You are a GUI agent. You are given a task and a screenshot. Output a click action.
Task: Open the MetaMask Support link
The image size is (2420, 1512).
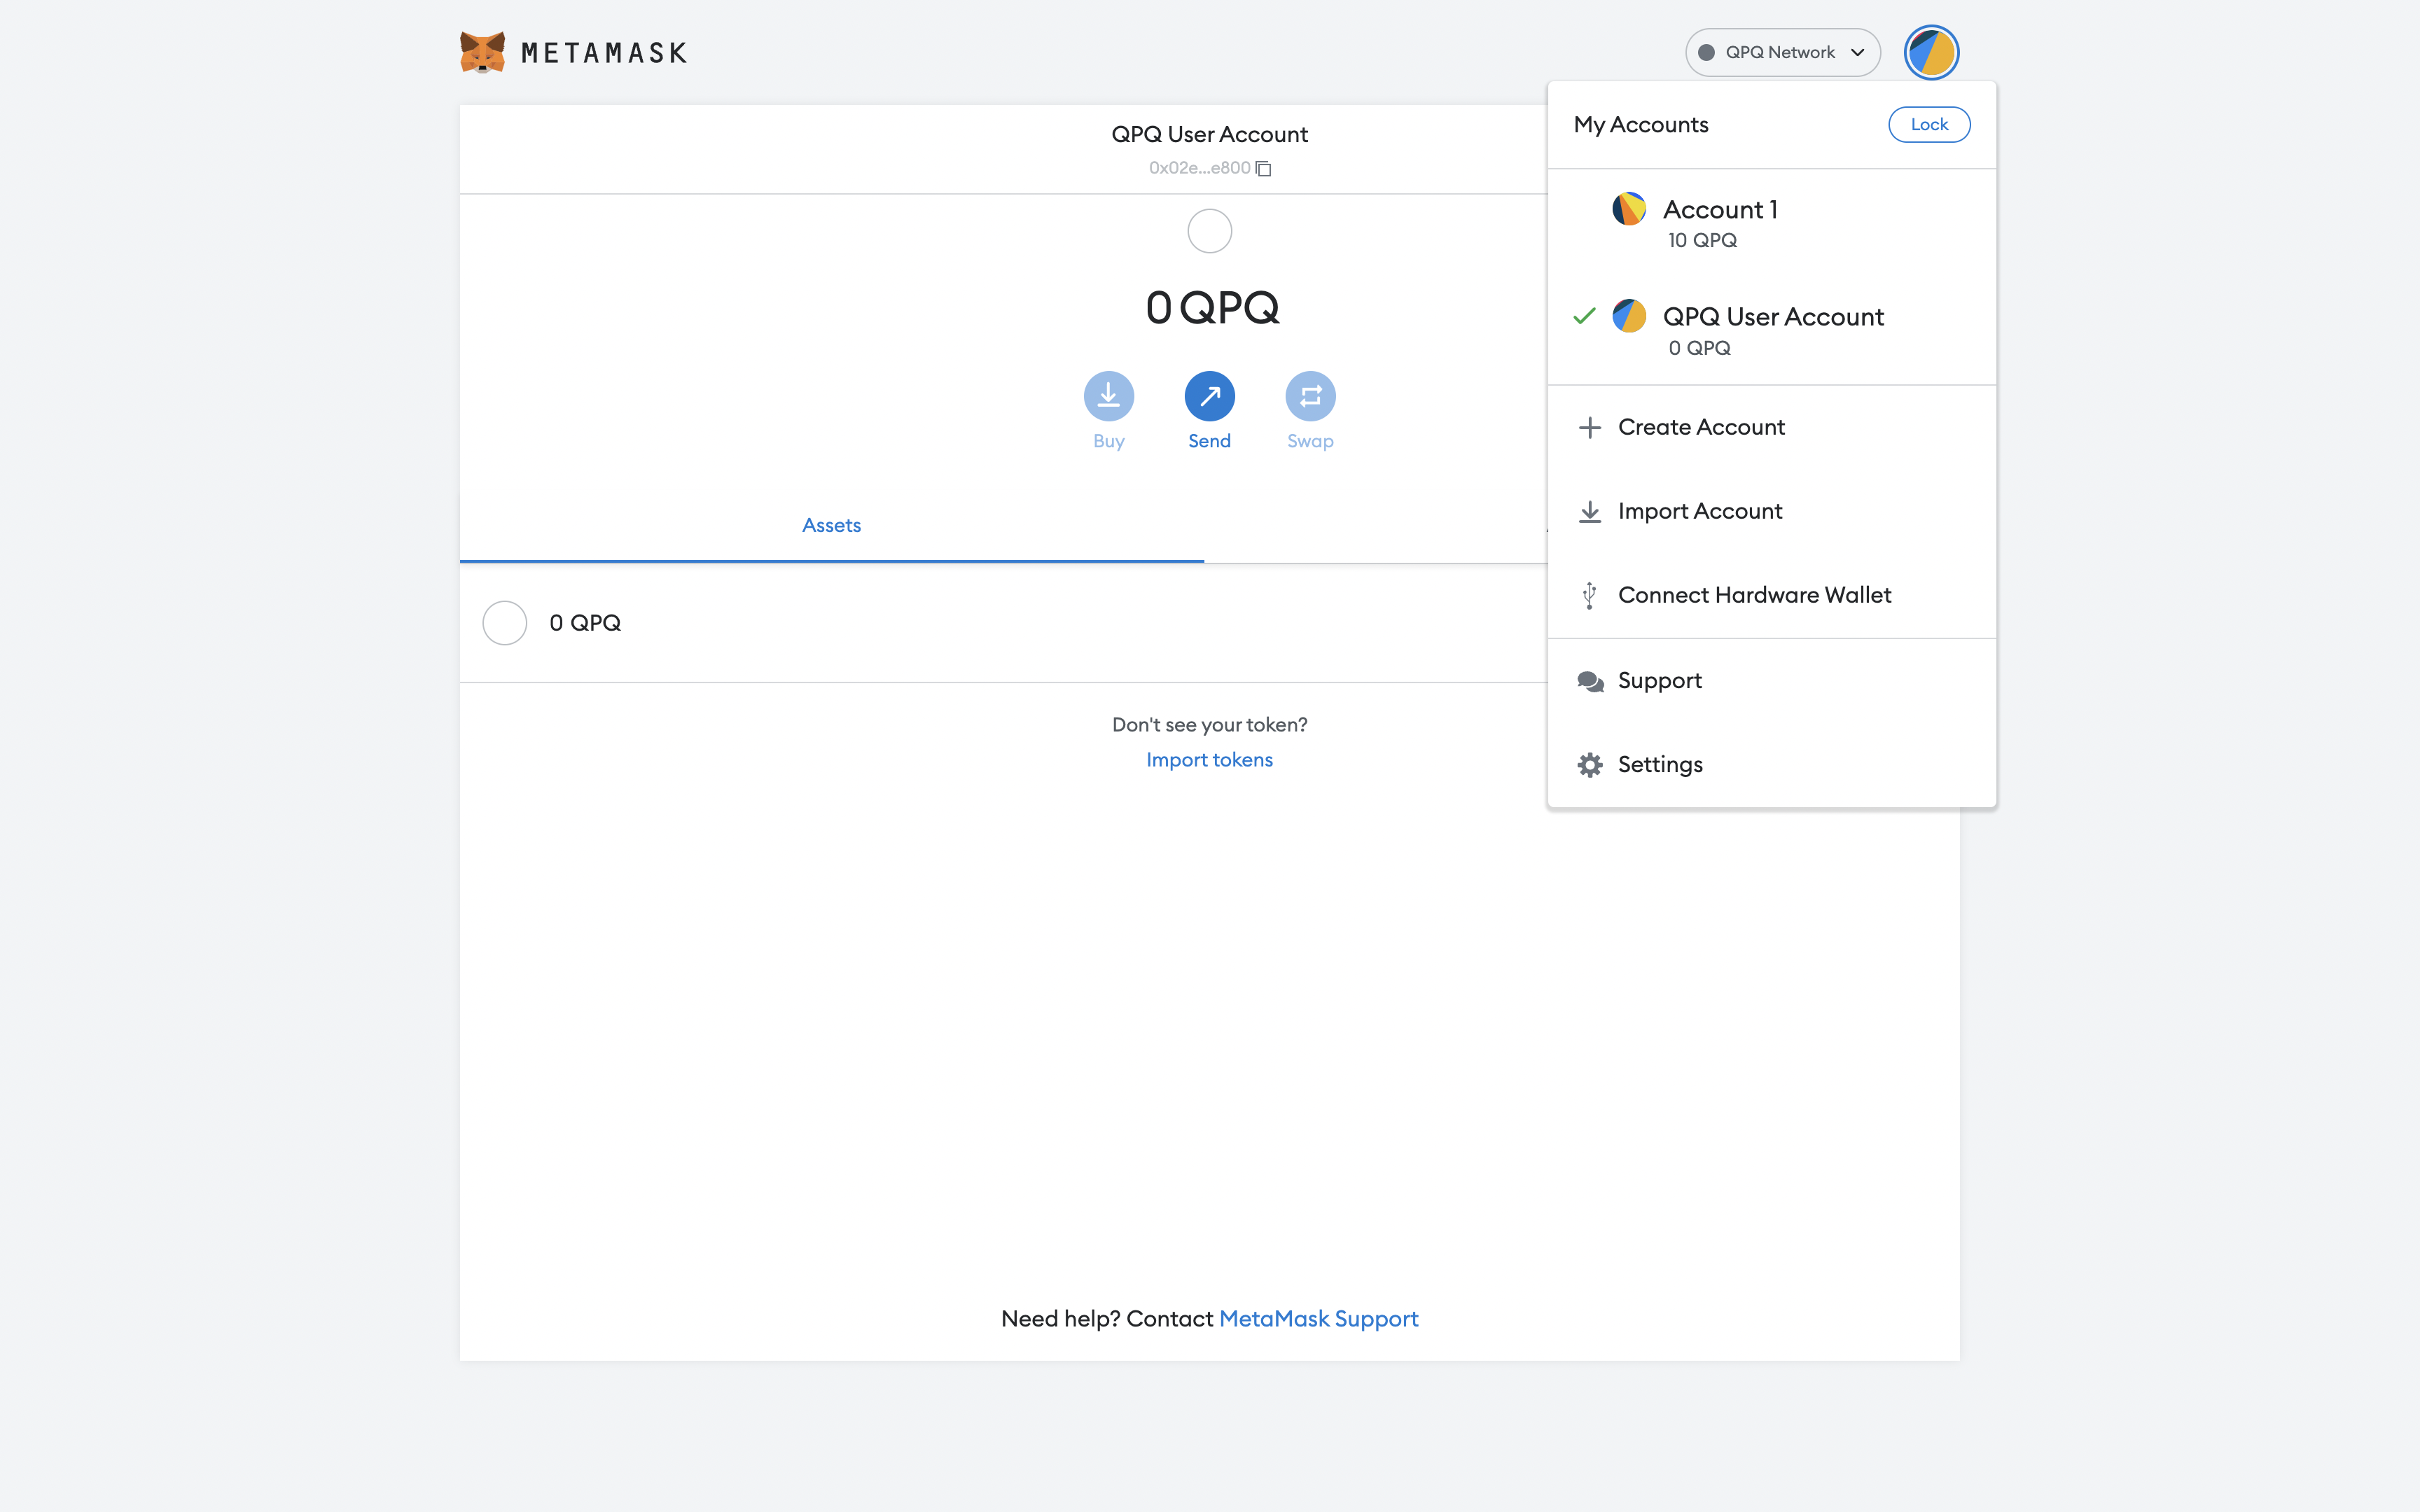tap(1318, 1319)
